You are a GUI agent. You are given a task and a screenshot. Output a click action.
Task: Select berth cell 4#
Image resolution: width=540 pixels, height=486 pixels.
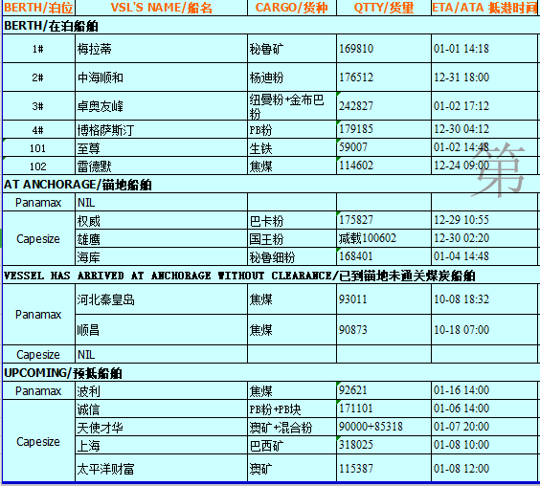tap(38, 129)
